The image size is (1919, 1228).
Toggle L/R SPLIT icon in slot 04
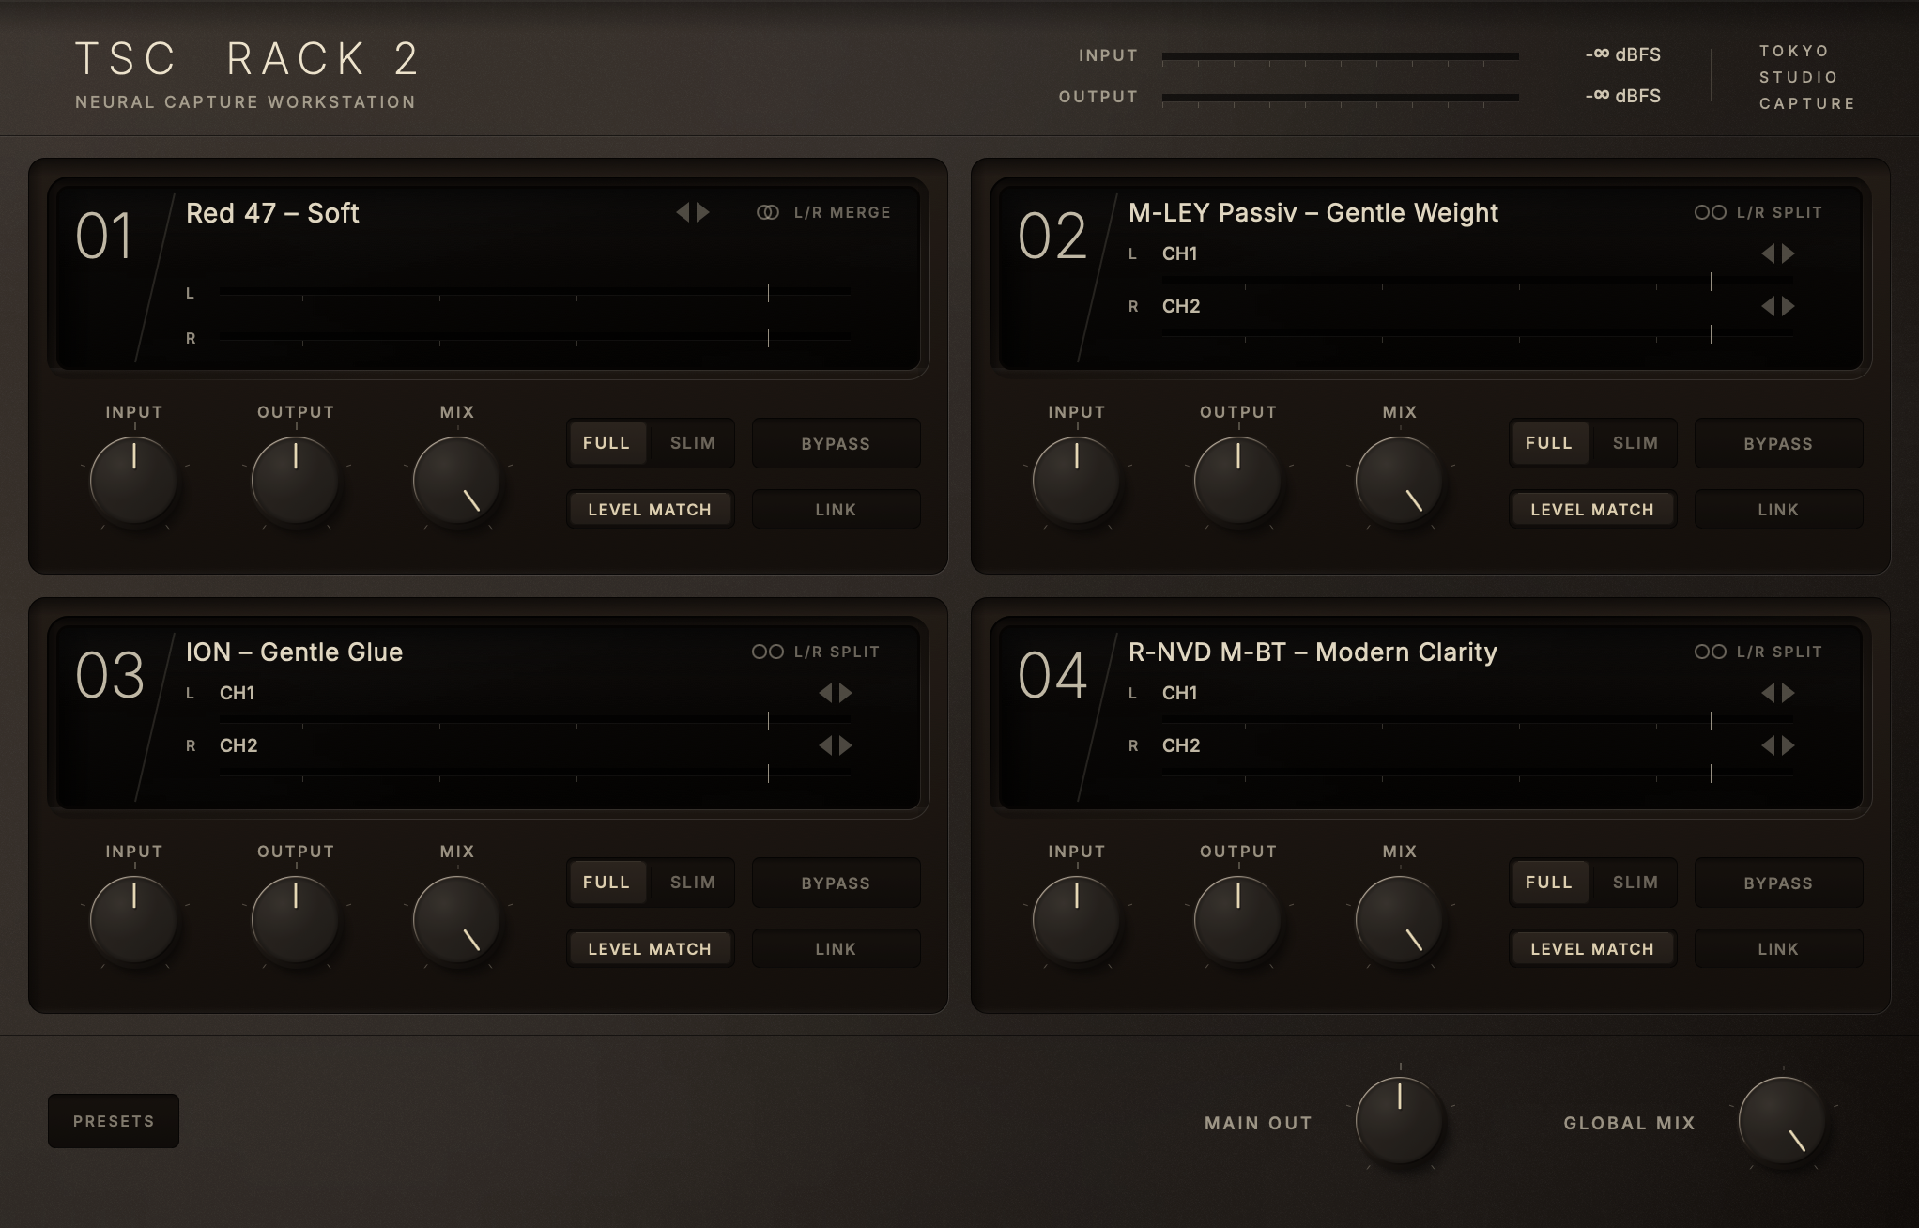pyautogui.click(x=1711, y=652)
